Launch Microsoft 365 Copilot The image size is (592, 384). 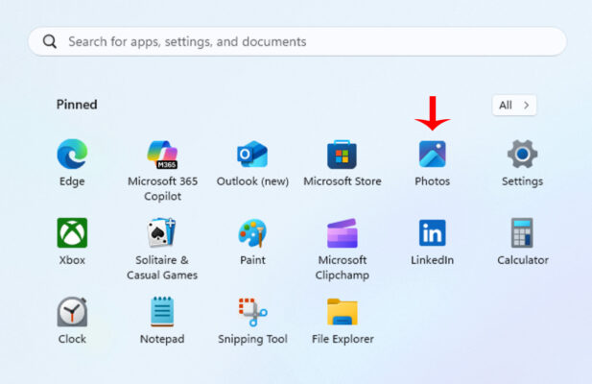pyautogui.click(x=162, y=155)
